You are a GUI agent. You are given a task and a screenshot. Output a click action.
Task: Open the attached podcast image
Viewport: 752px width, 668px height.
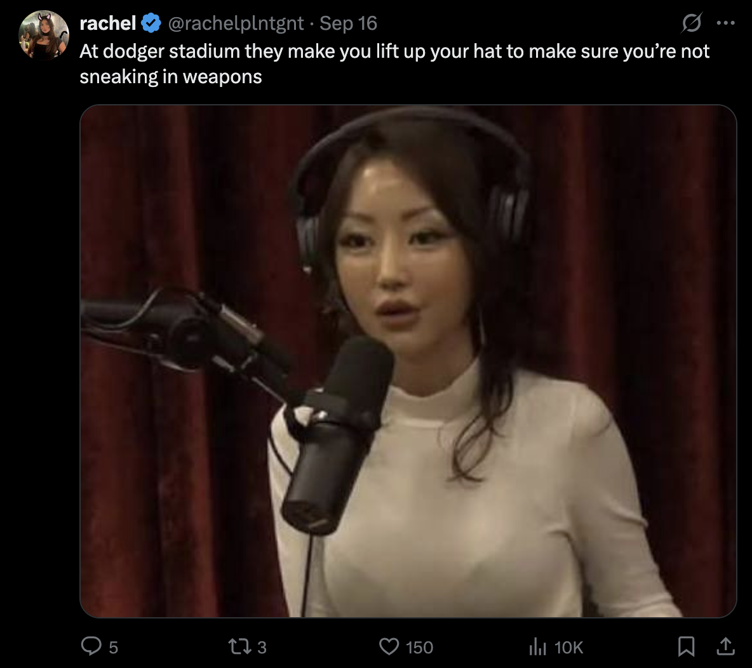click(408, 361)
